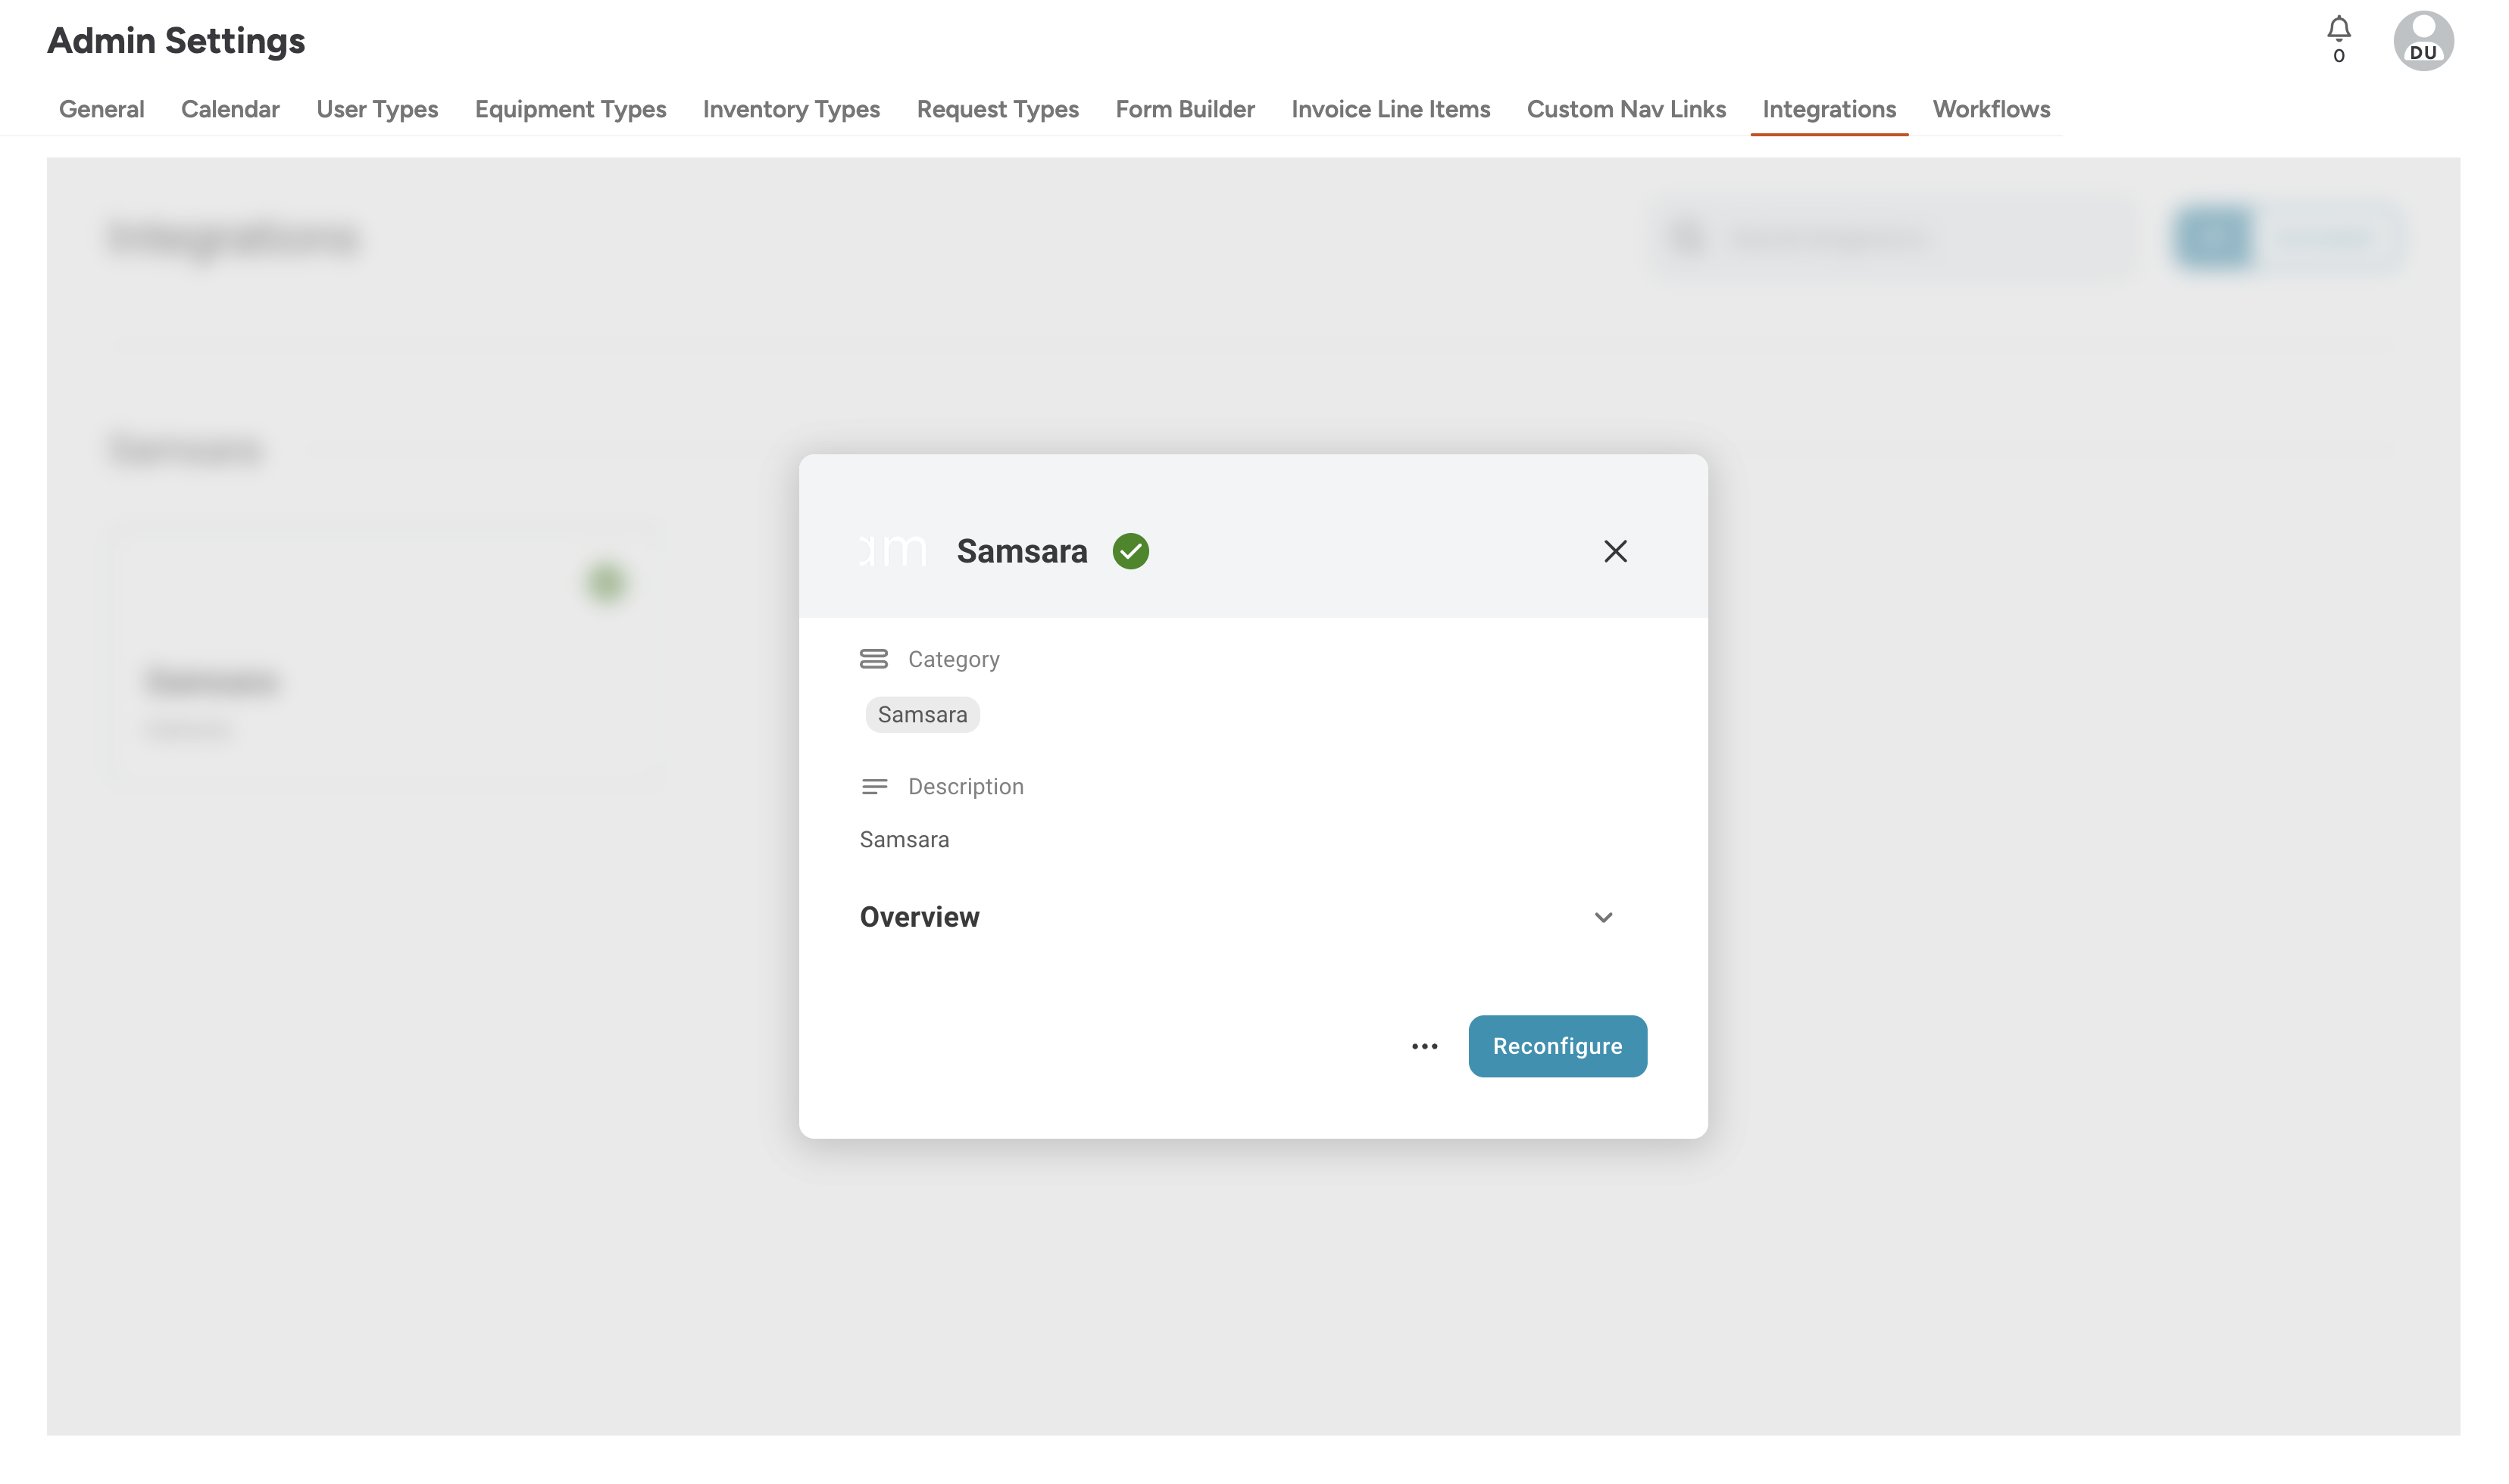This screenshot has width=2509, height=1484.
Task: Open the Invoice Line Items tab
Action: (x=1389, y=109)
